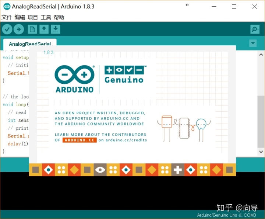Close the Arduino window
Image resolution: width=265 pixels, height=219 pixels.
click(x=255, y=7)
